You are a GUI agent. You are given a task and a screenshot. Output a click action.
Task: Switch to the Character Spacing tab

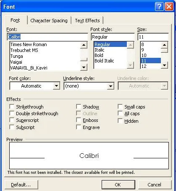49,21
